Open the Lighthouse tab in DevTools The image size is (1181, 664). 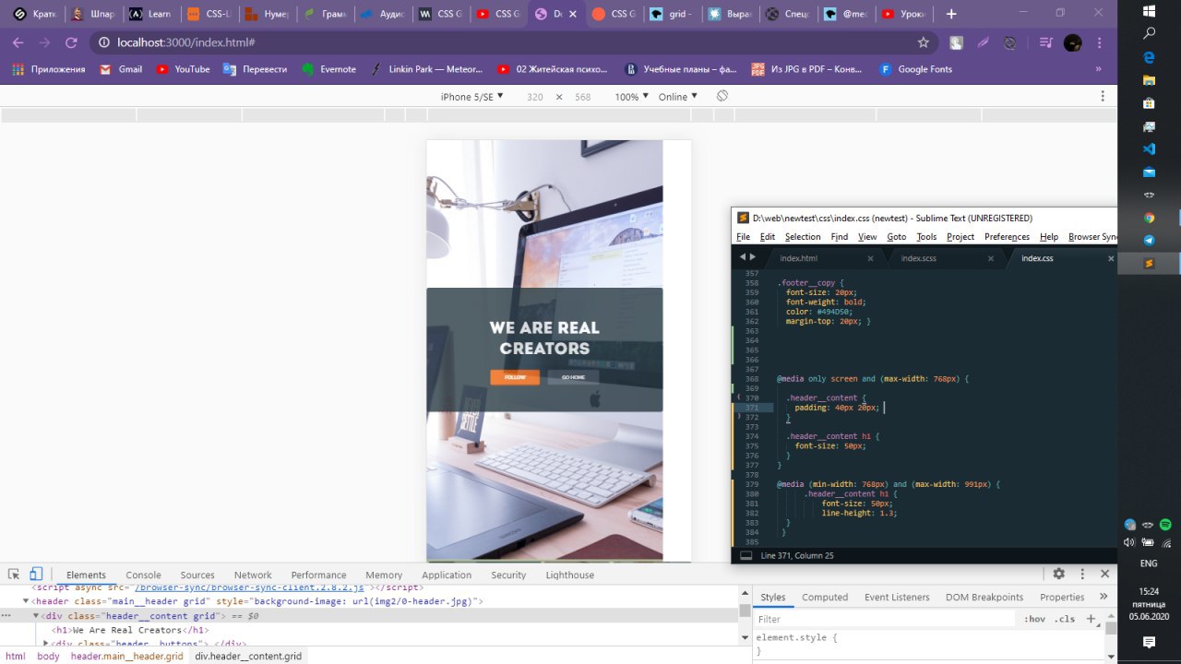[x=570, y=575]
